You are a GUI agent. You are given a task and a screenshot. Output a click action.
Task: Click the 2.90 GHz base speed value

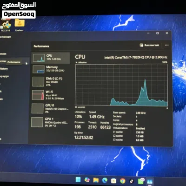coord(140,113)
